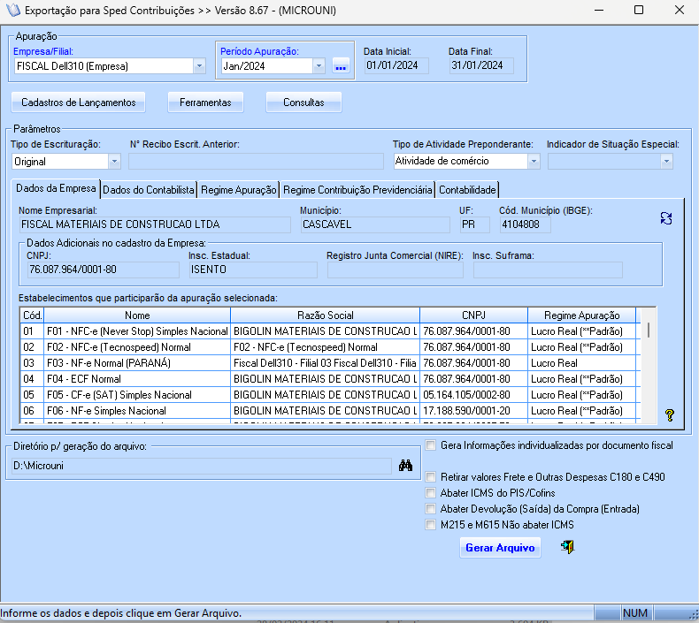Click the application icon in the title bar
The image size is (699, 623).
(12, 11)
